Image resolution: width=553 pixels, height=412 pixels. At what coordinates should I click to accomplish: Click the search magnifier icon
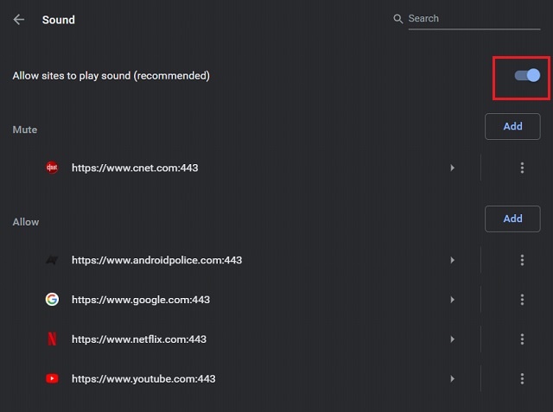[x=397, y=19]
